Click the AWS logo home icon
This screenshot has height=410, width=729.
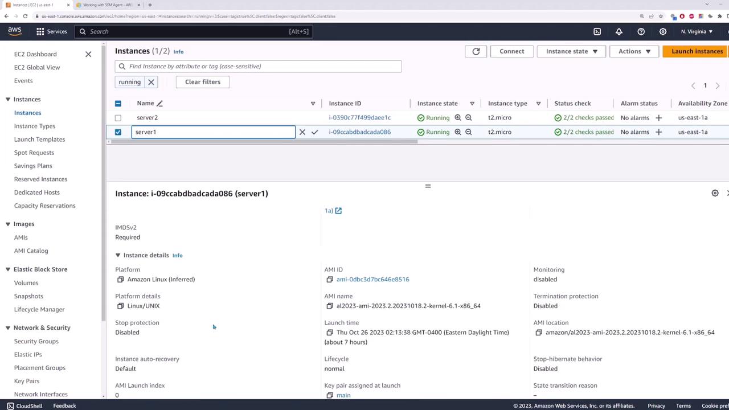click(15, 31)
